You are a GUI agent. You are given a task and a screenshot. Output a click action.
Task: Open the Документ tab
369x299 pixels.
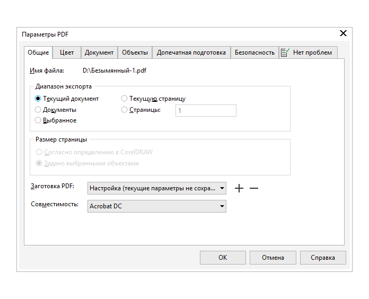point(99,52)
